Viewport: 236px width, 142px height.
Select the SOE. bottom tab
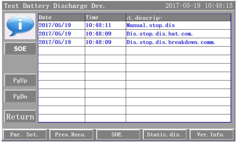click(117, 134)
